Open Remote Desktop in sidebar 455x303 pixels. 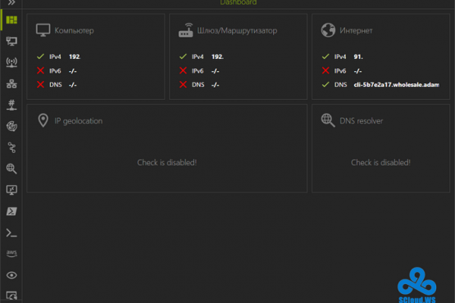[11, 190]
